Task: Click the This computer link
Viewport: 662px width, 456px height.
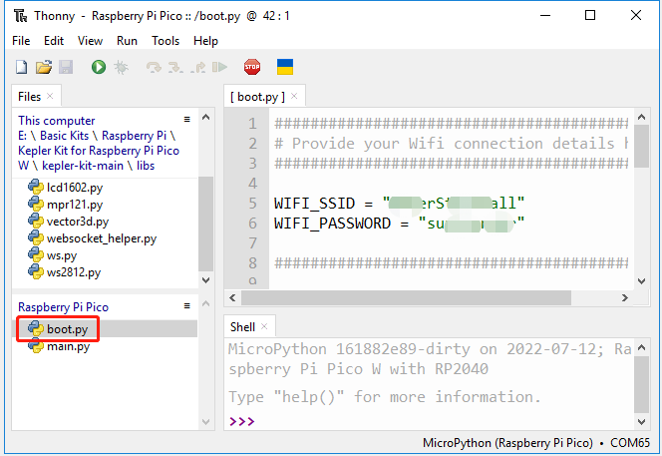Action: [56, 121]
